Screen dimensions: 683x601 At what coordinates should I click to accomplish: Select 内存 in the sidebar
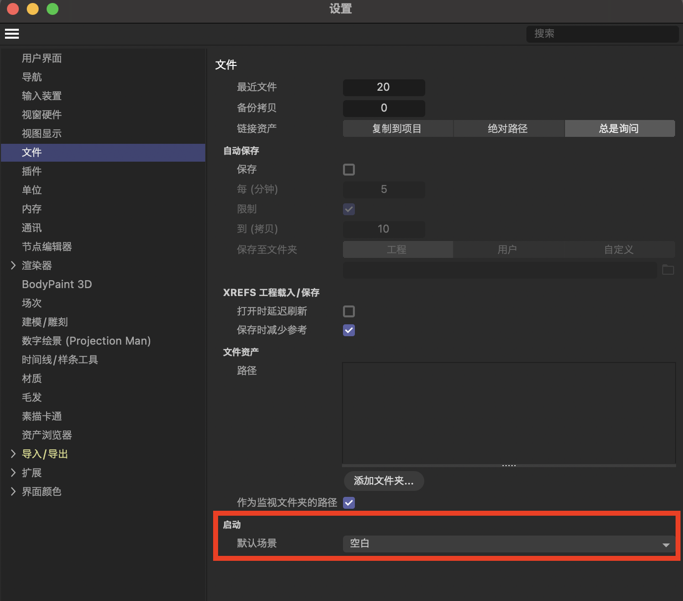pos(32,209)
